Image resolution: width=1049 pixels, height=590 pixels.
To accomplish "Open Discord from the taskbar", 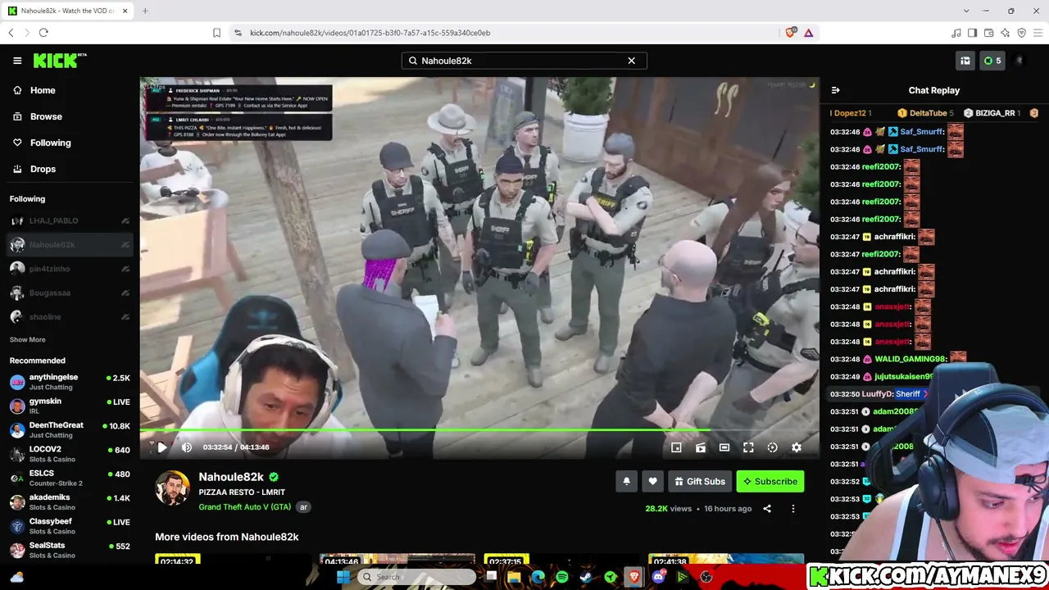I will click(658, 577).
